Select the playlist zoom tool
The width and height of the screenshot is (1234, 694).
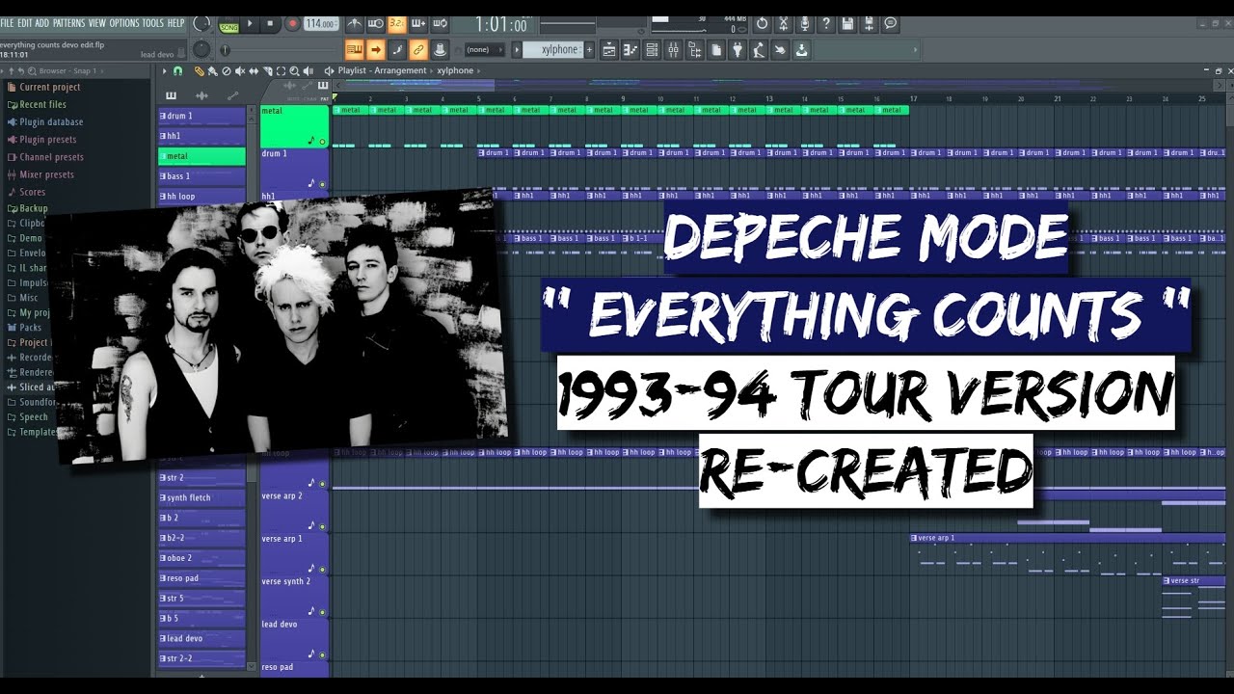pos(294,70)
